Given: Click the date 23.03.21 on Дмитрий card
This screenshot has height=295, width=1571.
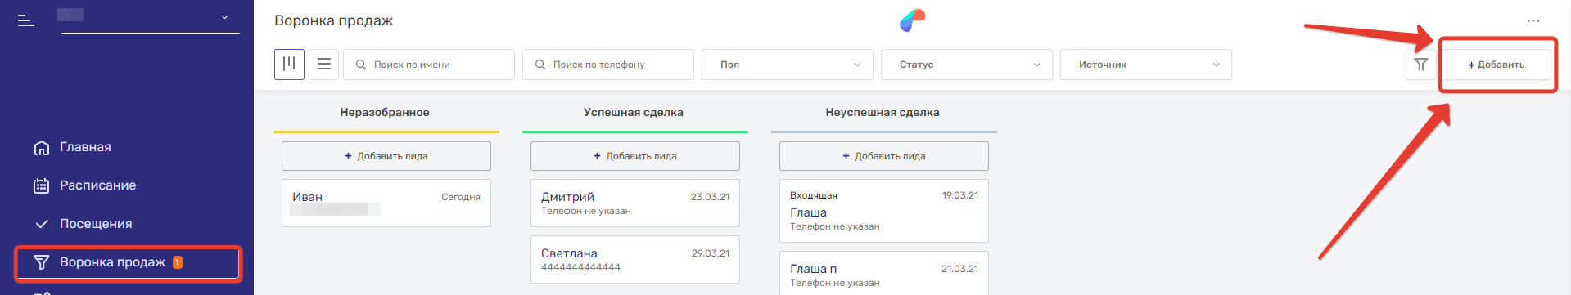Looking at the screenshot, I should (x=710, y=197).
